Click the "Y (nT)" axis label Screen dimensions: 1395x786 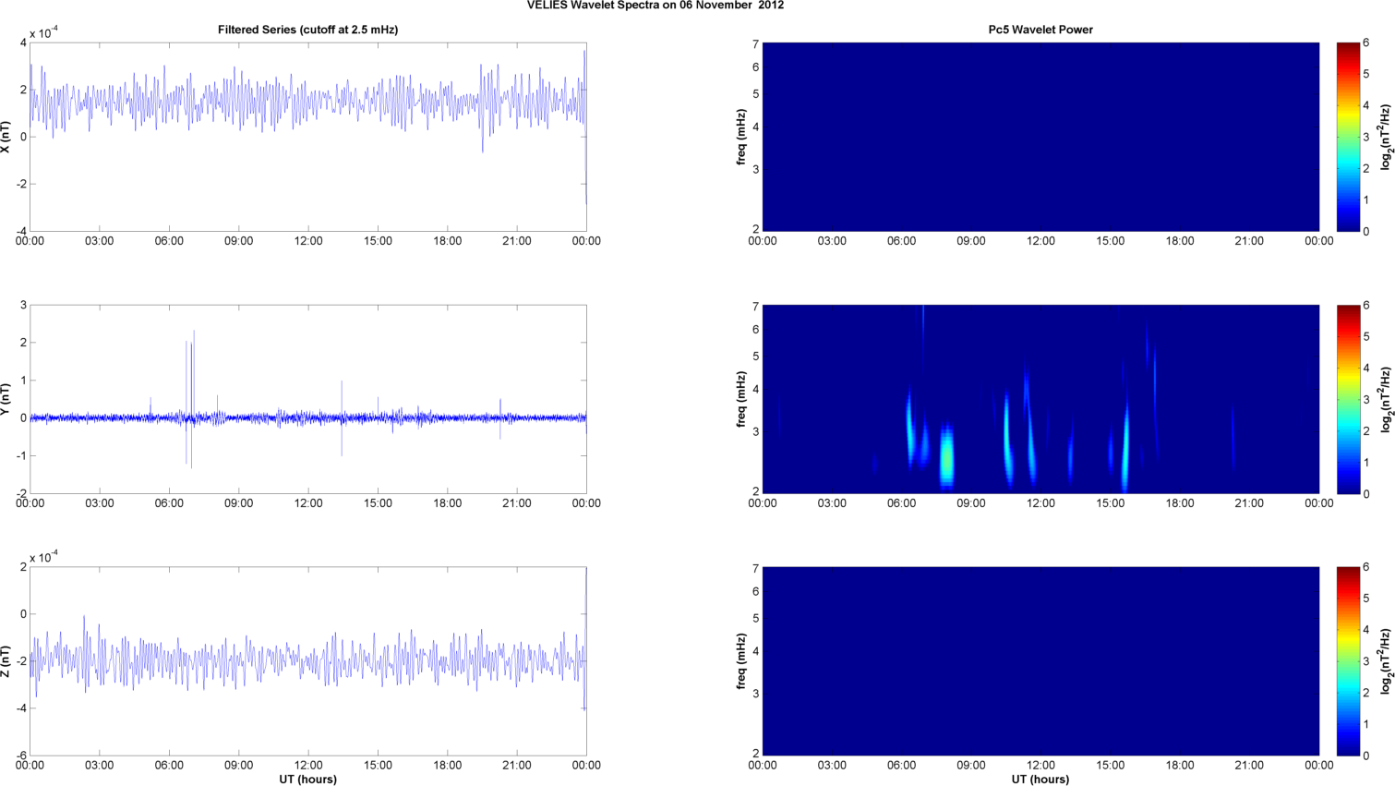click(6, 399)
